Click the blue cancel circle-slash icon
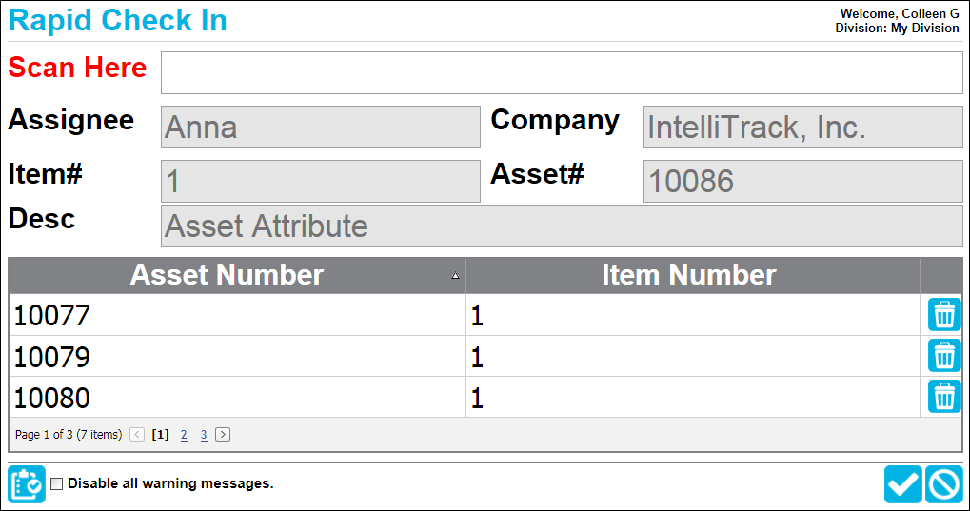Screen dimensions: 970x511 (944, 483)
